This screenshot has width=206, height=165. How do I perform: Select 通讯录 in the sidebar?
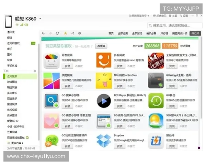coord(11,32)
